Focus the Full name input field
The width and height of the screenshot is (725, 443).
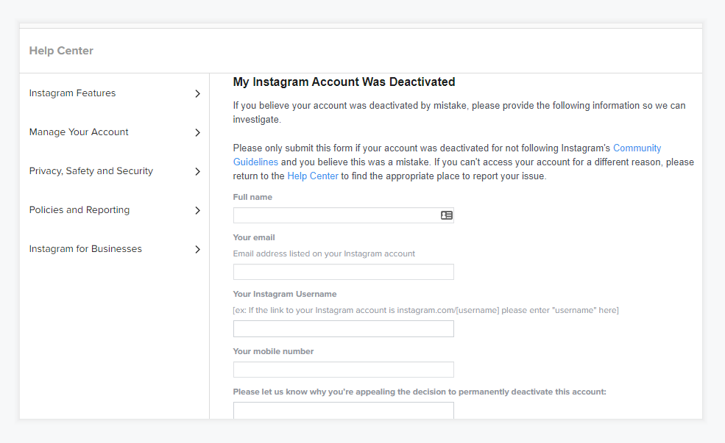[344, 215]
